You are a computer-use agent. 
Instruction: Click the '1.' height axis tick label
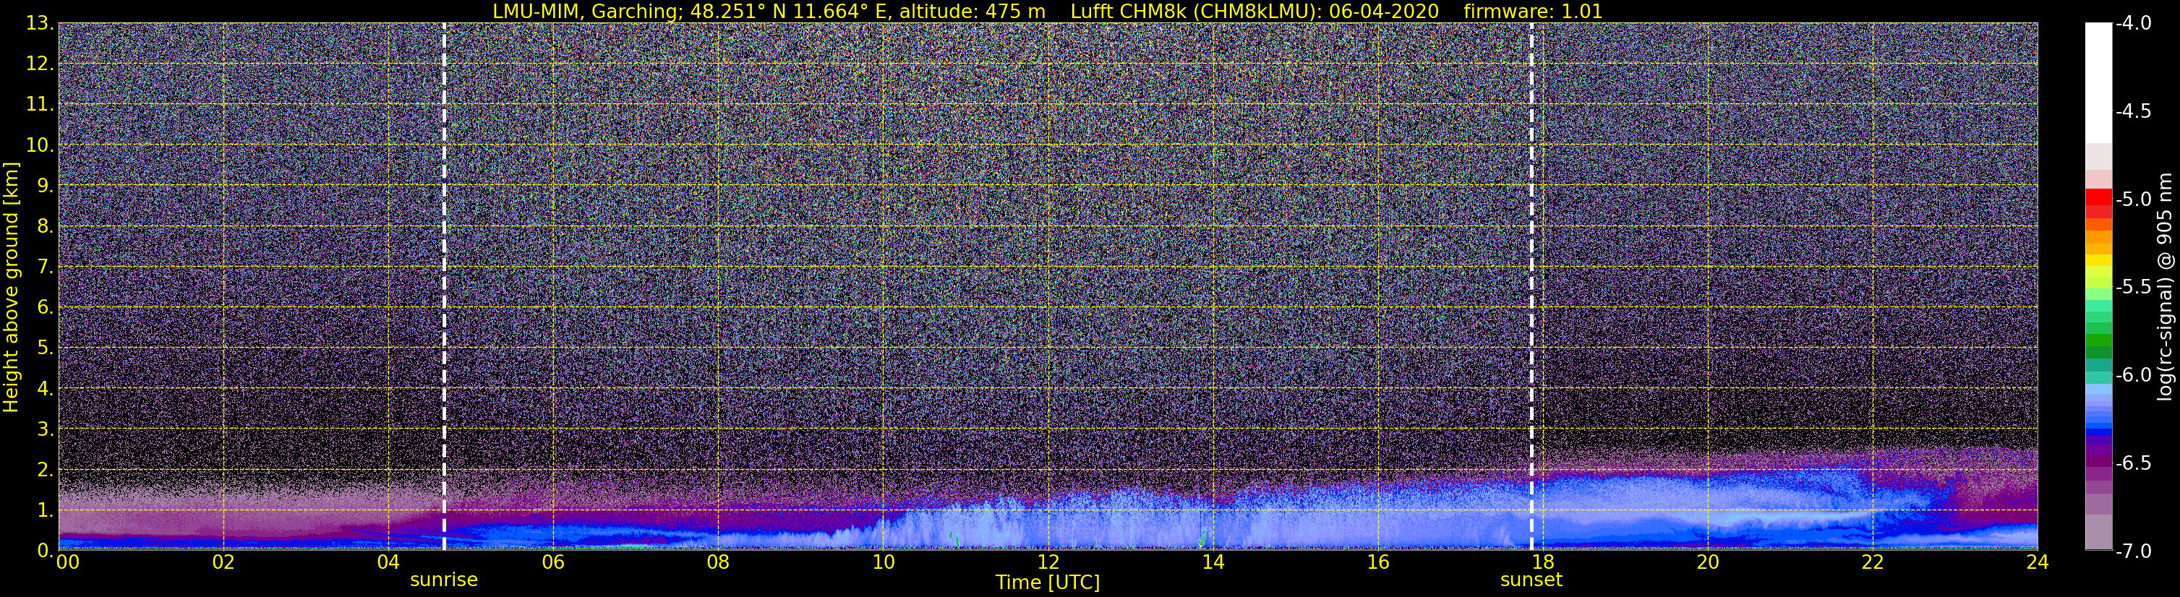(45, 510)
